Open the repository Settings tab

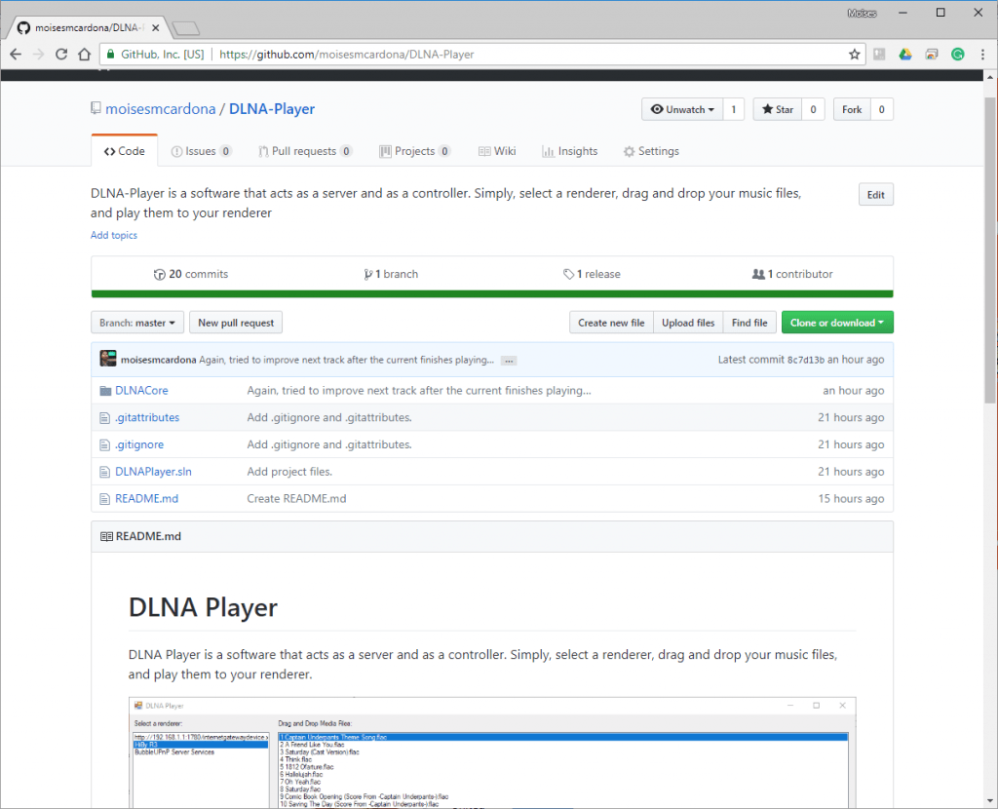651,151
